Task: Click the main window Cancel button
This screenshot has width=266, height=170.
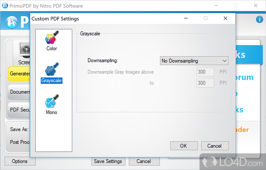Action: (144, 161)
